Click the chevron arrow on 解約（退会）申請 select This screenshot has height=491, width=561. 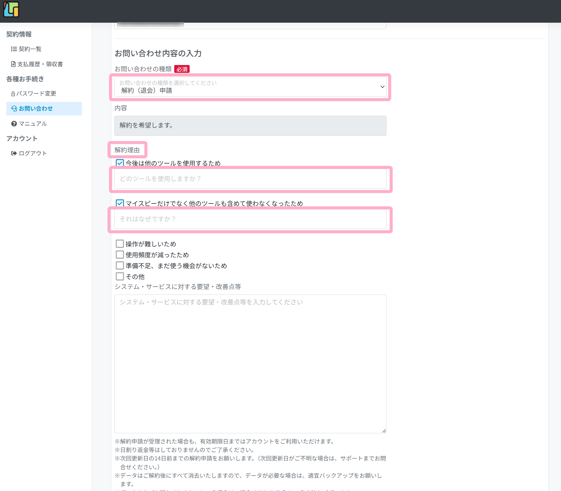[x=382, y=87]
